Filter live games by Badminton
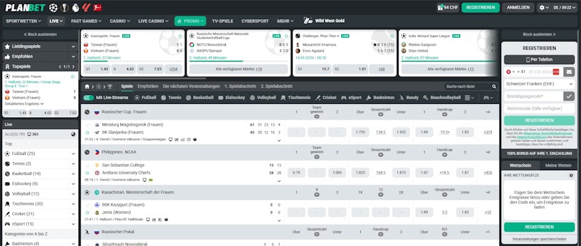The image size is (581, 246). click(380, 98)
